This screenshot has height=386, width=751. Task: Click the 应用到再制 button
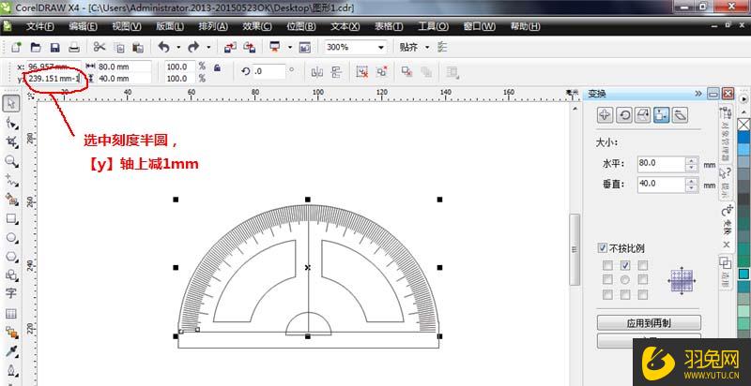(x=650, y=323)
